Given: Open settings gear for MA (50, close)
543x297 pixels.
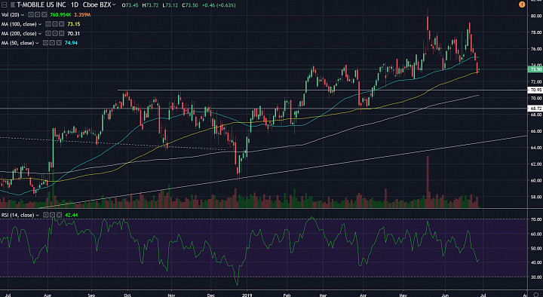Looking at the screenshot, I should 52,43.
